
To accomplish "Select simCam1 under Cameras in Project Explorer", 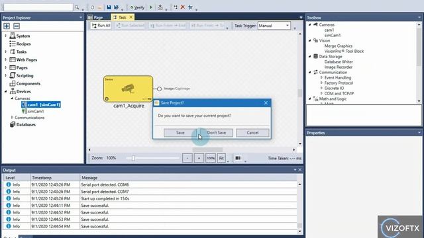I will coord(36,111).
